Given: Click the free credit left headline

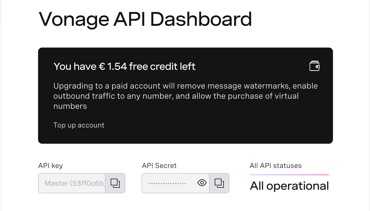Looking at the screenshot, I should click(124, 66).
